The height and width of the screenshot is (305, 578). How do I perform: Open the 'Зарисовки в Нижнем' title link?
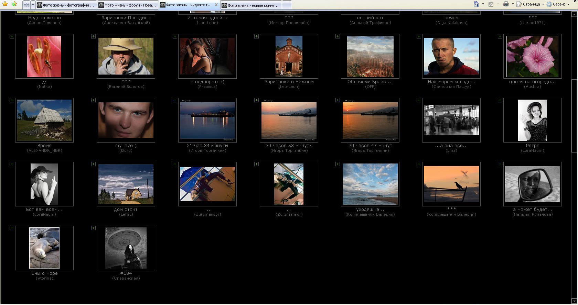tap(289, 82)
